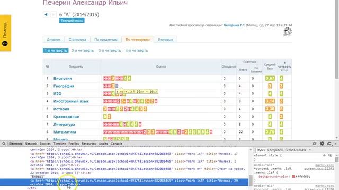Click Математика total absences value 22
The width and height of the screenshot is (339, 190).
(240, 132)
